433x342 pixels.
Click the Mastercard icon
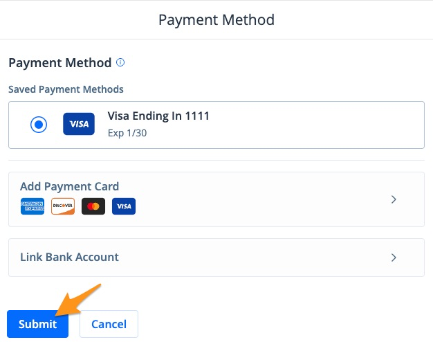click(x=93, y=206)
